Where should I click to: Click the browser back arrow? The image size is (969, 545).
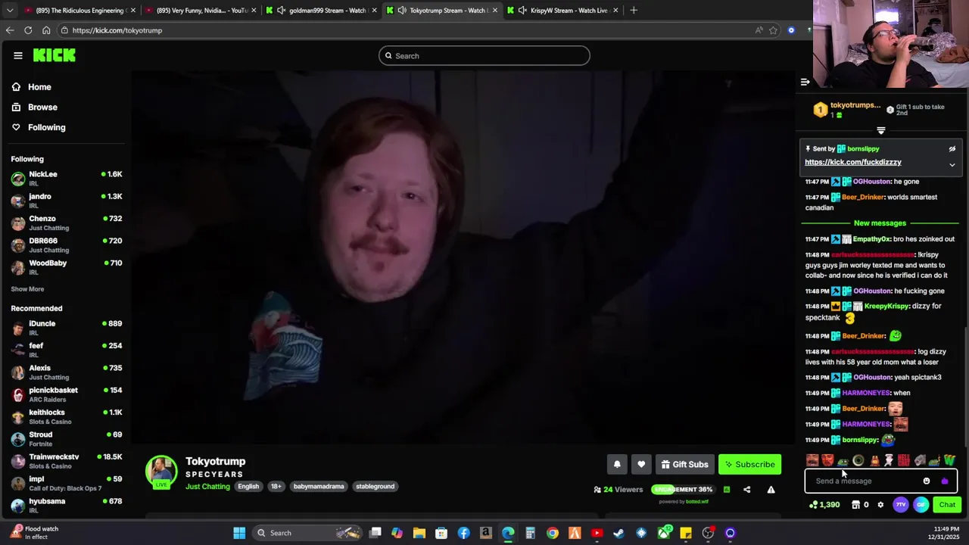tap(9, 30)
